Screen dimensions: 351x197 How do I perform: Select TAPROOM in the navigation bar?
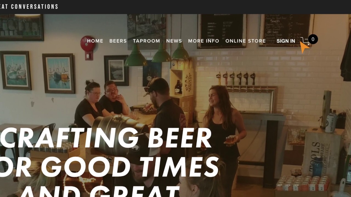(x=146, y=41)
